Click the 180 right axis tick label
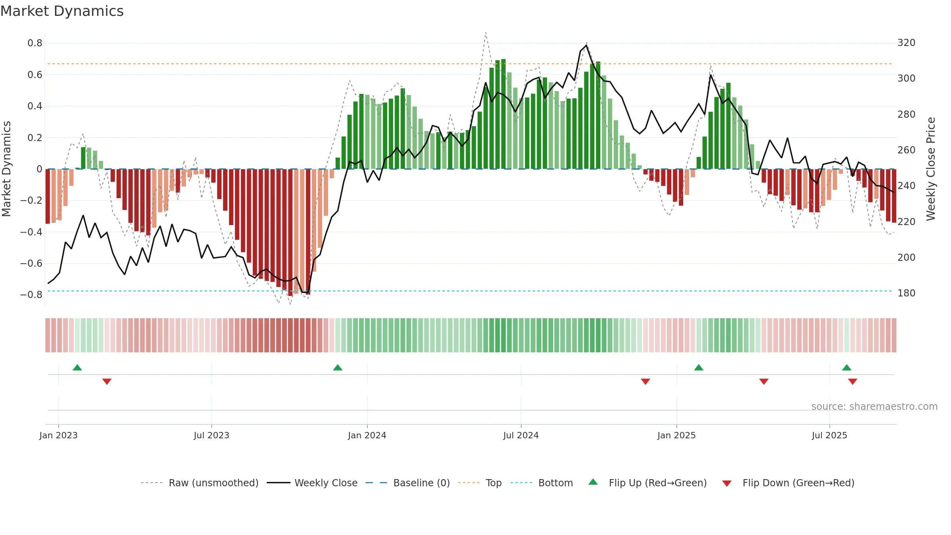This screenshot has height=535, width=951. [x=907, y=293]
